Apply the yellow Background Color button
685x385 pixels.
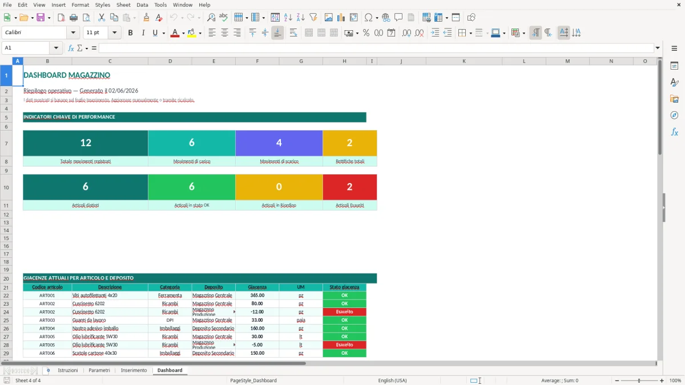192,33
